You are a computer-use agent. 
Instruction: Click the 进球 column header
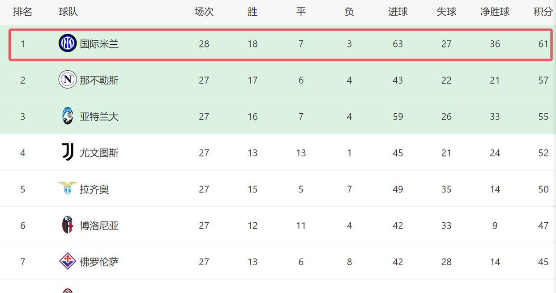[x=398, y=12]
